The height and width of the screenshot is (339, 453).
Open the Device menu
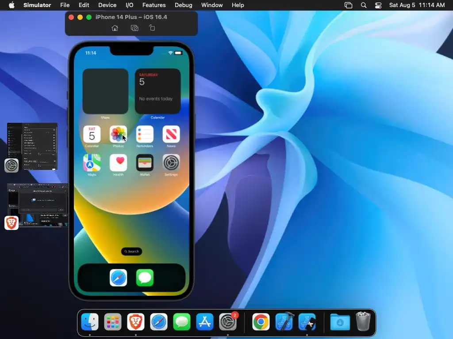pyautogui.click(x=107, y=5)
